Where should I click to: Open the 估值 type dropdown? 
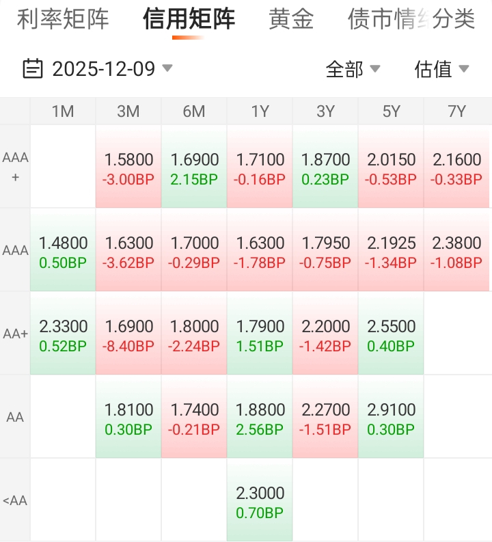click(x=441, y=69)
